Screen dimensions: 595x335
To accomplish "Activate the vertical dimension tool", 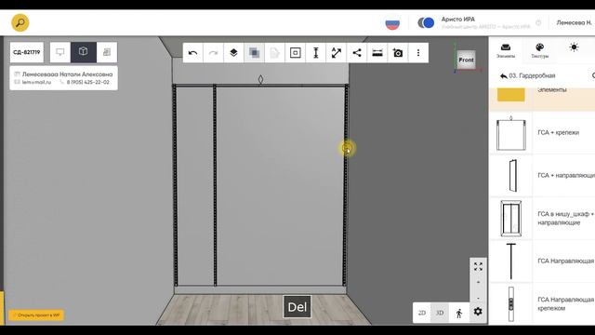I will [316, 53].
